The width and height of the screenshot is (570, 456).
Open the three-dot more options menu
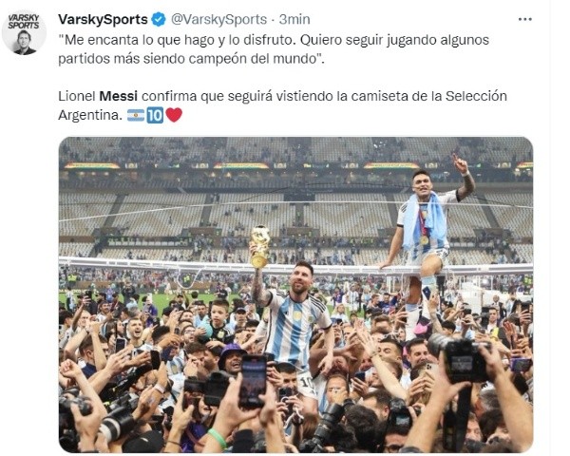[524, 20]
